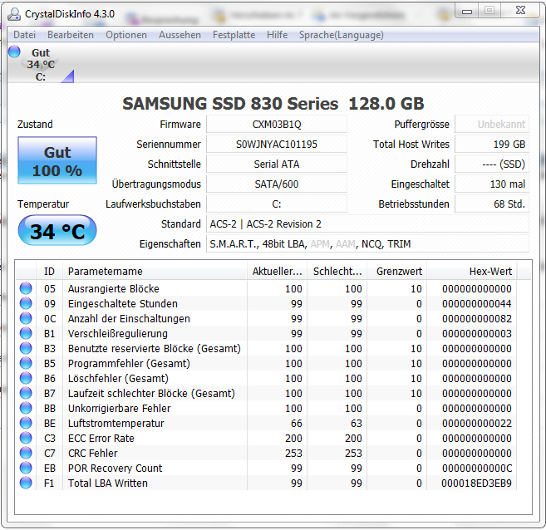
Task: Click the CrystalDiskInfo app icon in the title bar
Action: pyautogui.click(x=14, y=14)
